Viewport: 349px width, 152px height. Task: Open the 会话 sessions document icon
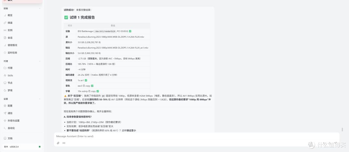pyautogui.click(x=5, y=38)
